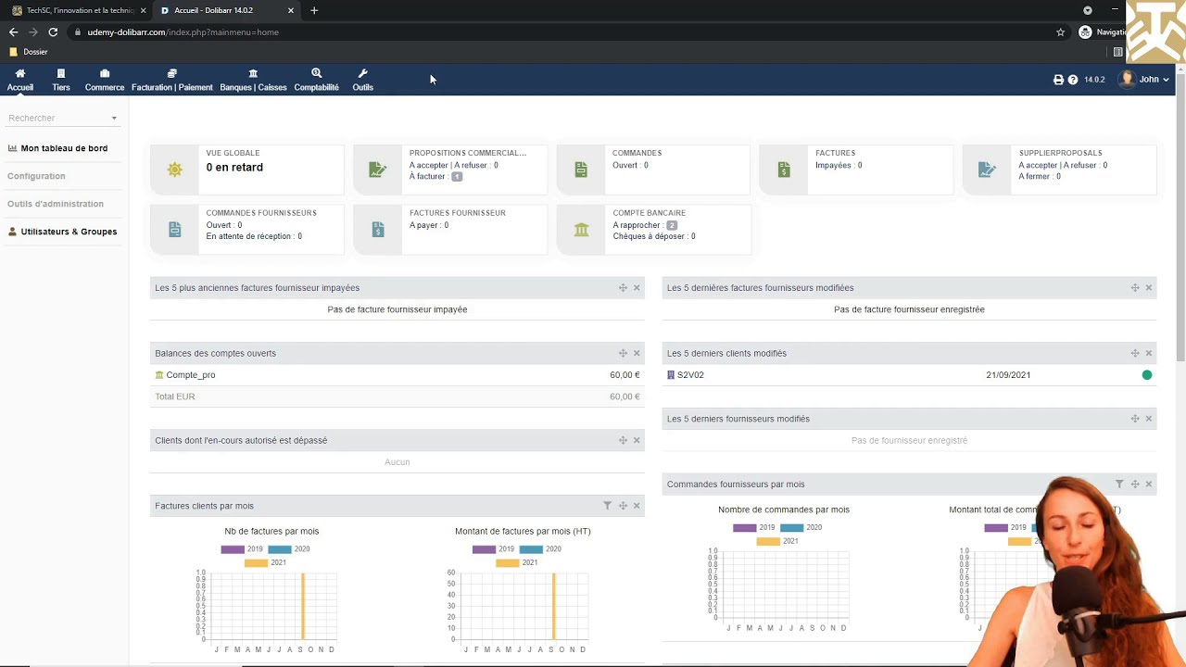Open the help question mark icon
The width and height of the screenshot is (1186, 667).
click(1073, 80)
